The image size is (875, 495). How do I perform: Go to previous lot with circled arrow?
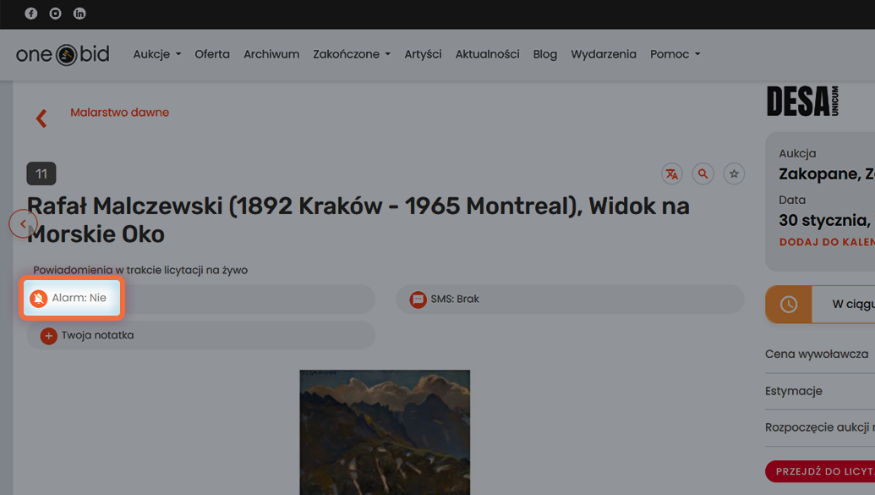23,223
